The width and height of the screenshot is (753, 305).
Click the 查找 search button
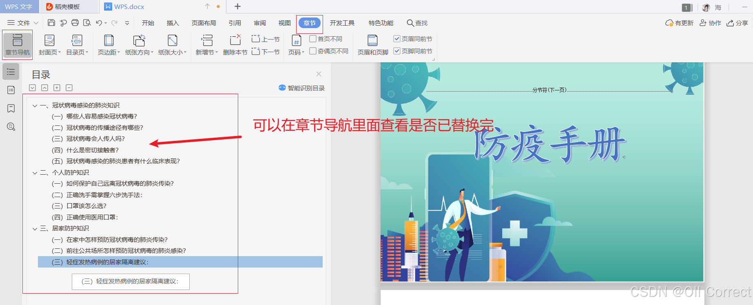pos(417,23)
